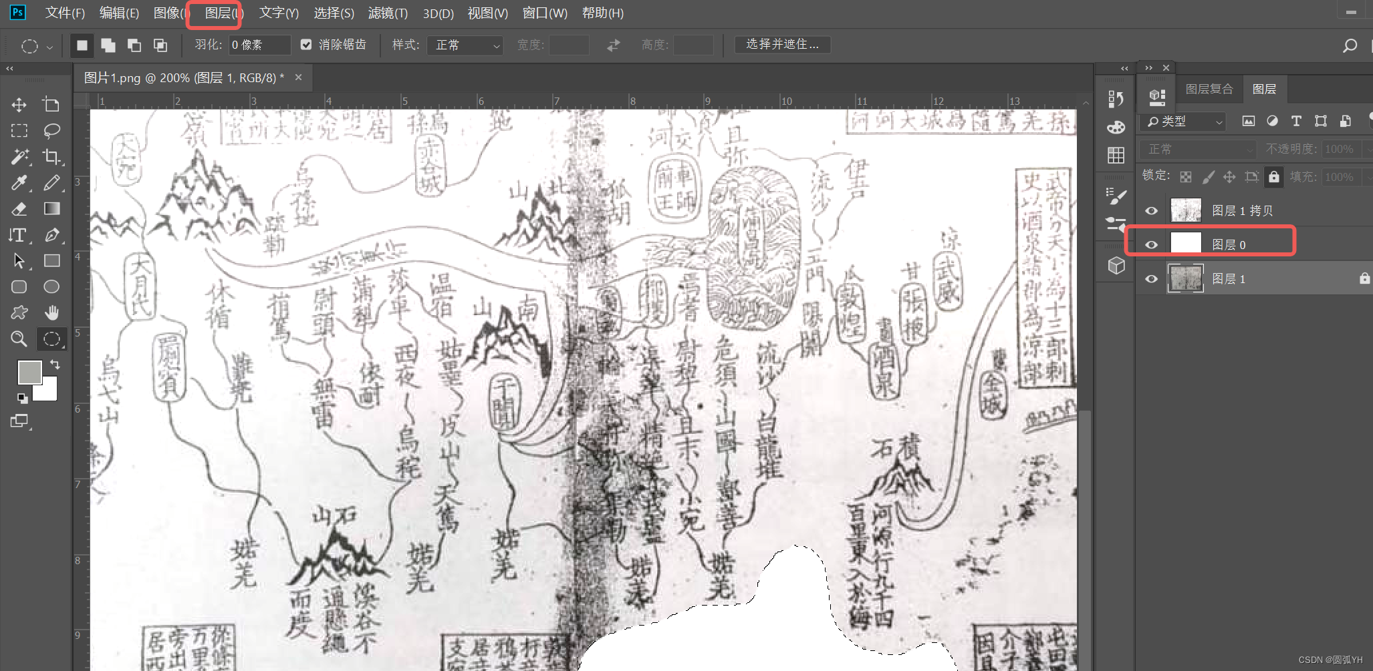This screenshot has height=671, width=1373.
Task: Toggle the Lock All padlock button
Action: coord(1273,177)
